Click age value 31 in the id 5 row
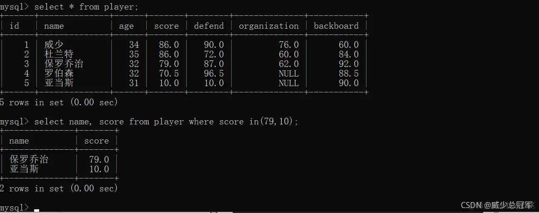Image resolution: width=539 pixels, height=213 pixels. tap(134, 83)
